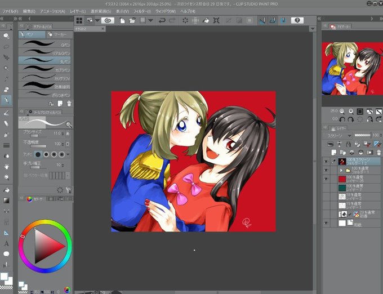
Task: Select the Pen tool in toolbox
Action: 6,100
